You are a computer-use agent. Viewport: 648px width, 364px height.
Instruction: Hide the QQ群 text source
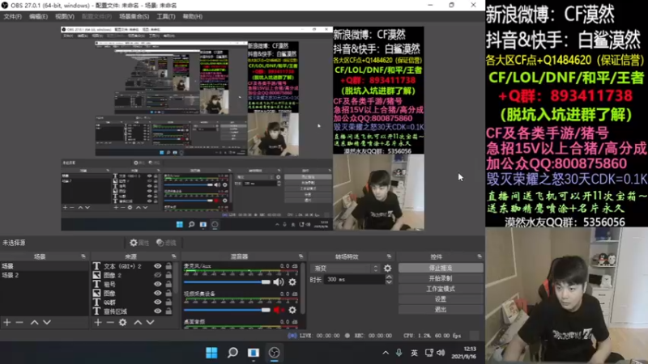coord(157,302)
